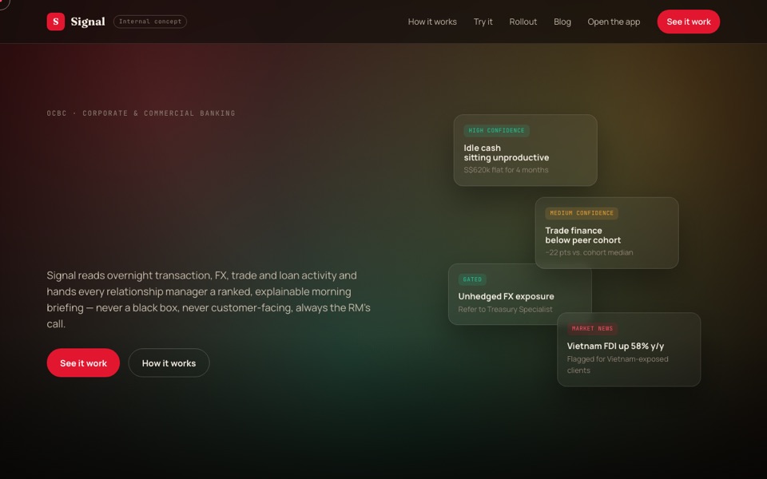Viewport: 767px width, 479px height.
Task: Click the MEDIUM CONFIDENCE tag
Action: click(x=582, y=213)
